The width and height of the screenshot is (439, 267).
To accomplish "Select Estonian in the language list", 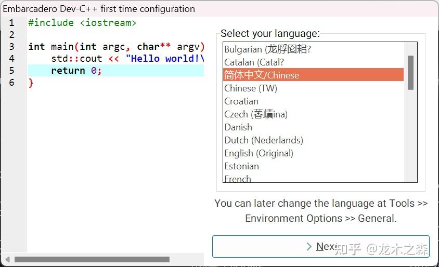I will pyautogui.click(x=313, y=166).
